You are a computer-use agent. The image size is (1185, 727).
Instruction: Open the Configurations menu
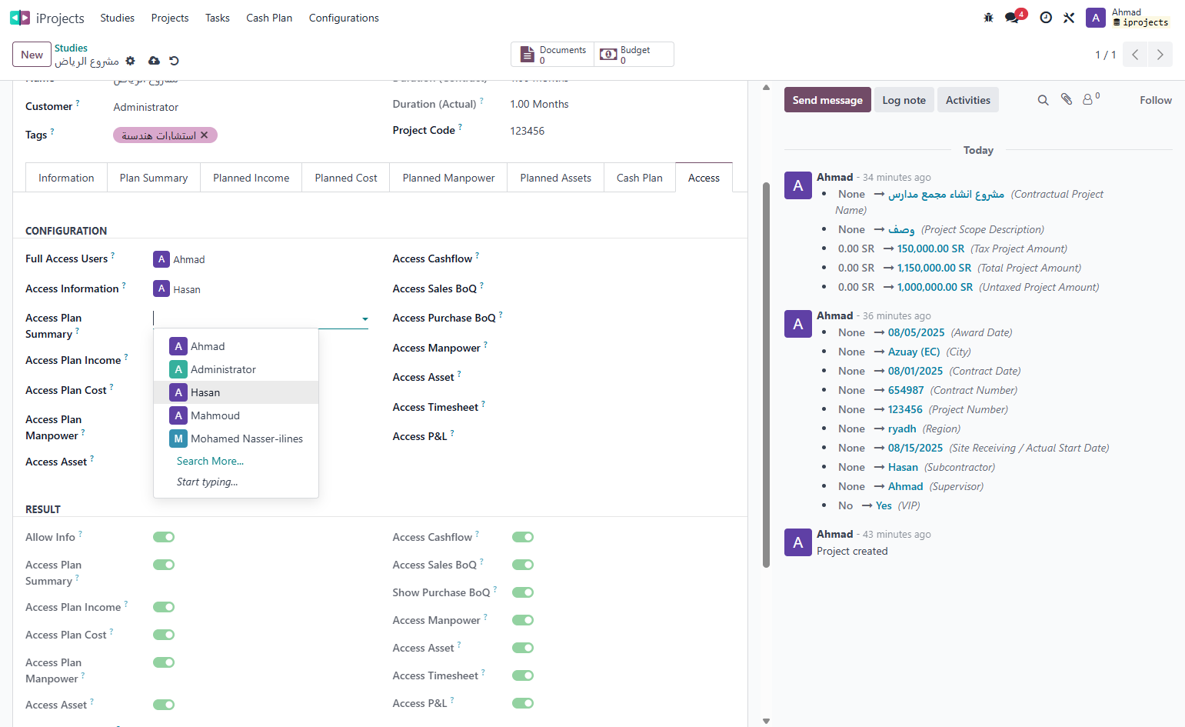pyautogui.click(x=344, y=18)
